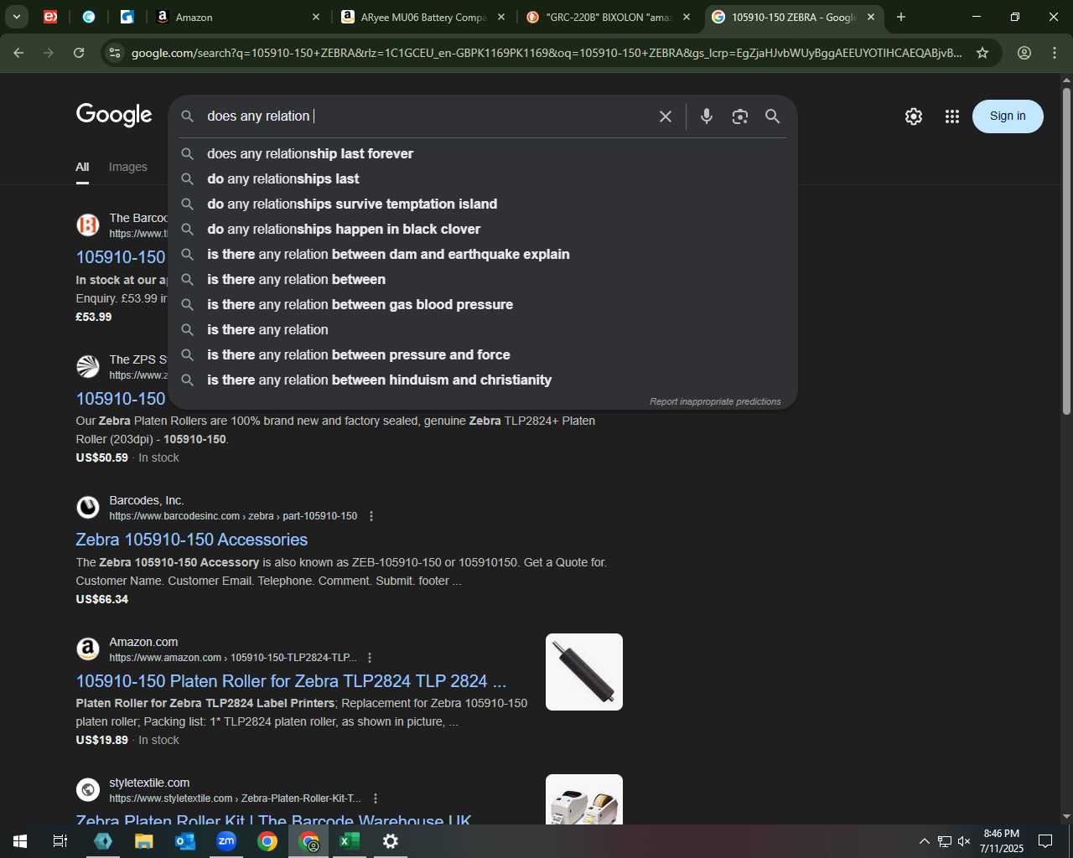Pick suggestion 'is there any relation between gas blood pressure'

[483, 305]
